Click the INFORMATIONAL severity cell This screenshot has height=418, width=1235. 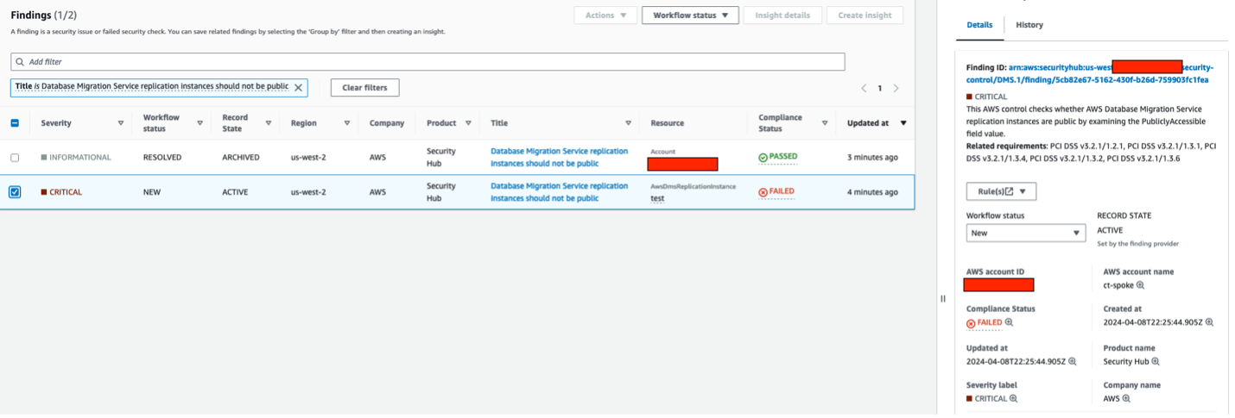pos(76,158)
